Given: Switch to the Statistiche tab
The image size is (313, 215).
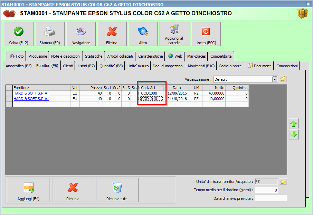Looking at the screenshot, I should tap(94, 56).
